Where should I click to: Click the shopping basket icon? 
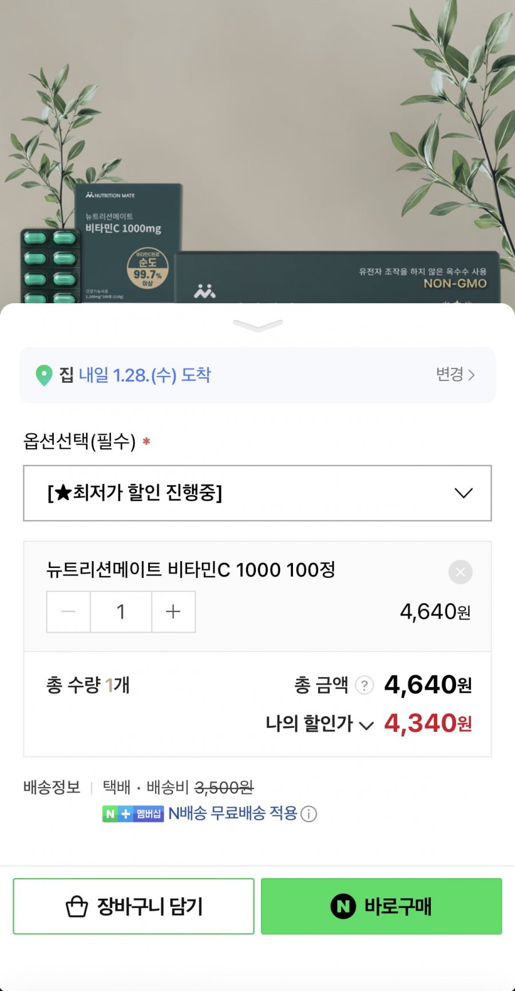pos(77,907)
